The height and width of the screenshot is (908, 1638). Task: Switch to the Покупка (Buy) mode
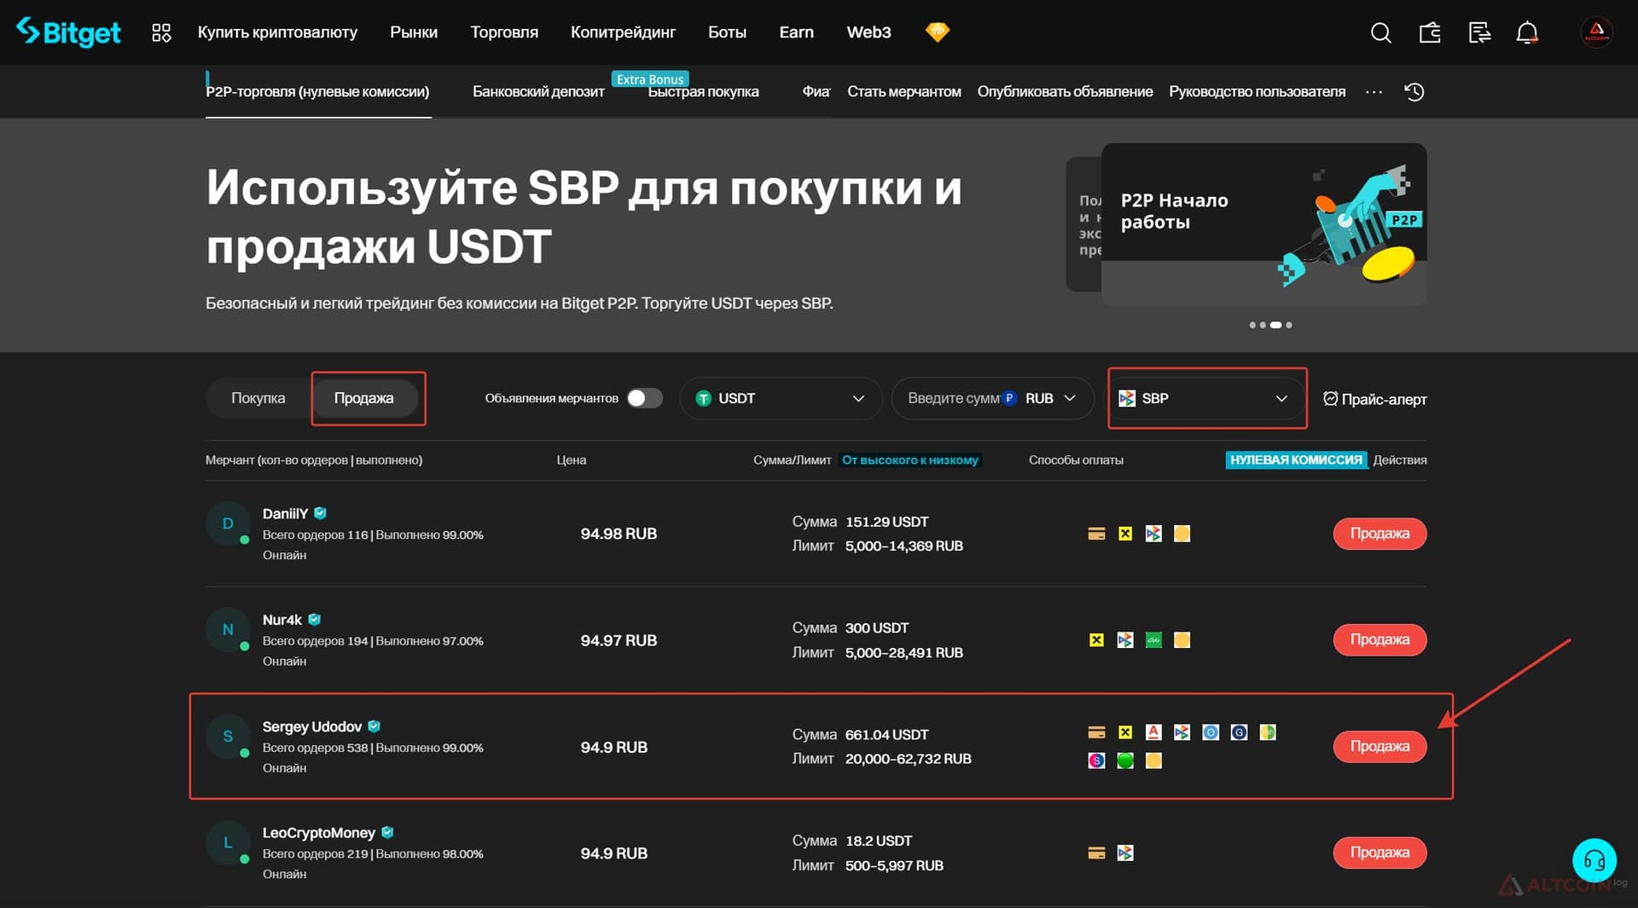258,398
